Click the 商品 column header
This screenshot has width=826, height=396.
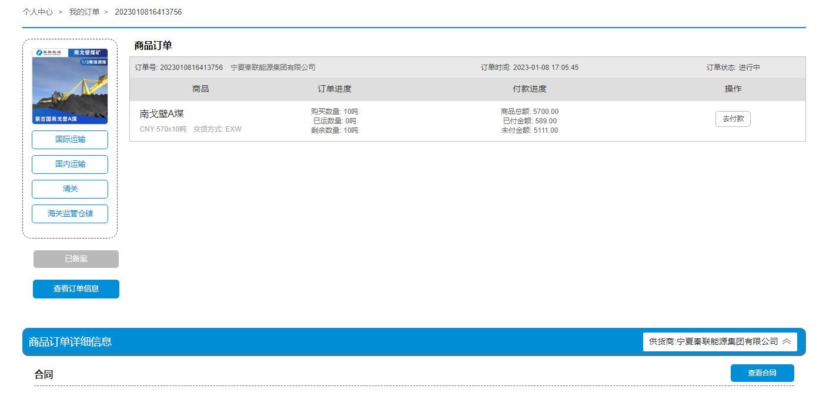click(200, 89)
